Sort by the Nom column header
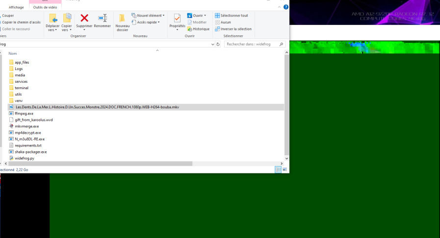Image resolution: width=440 pixels, height=238 pixels. click(13, 53)
